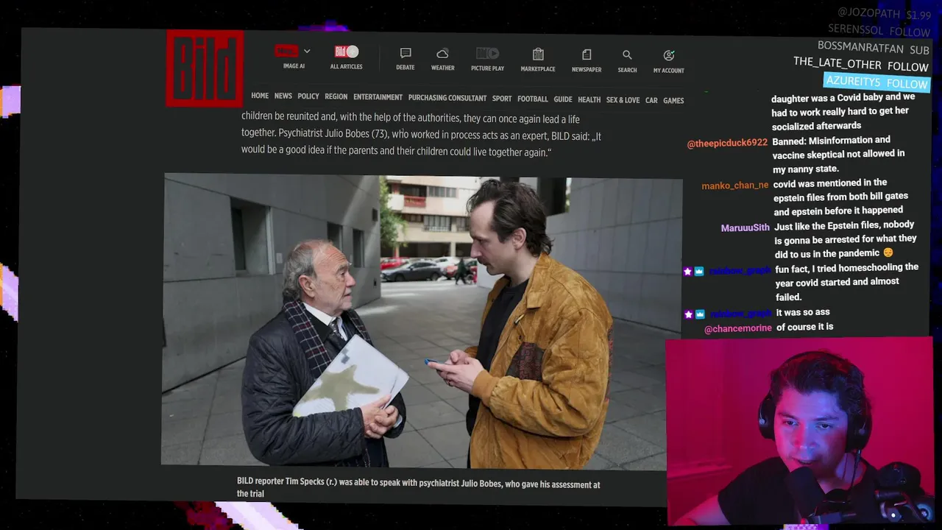
Task: Toggle the All Articles switch
Action: tap(347, 52)
